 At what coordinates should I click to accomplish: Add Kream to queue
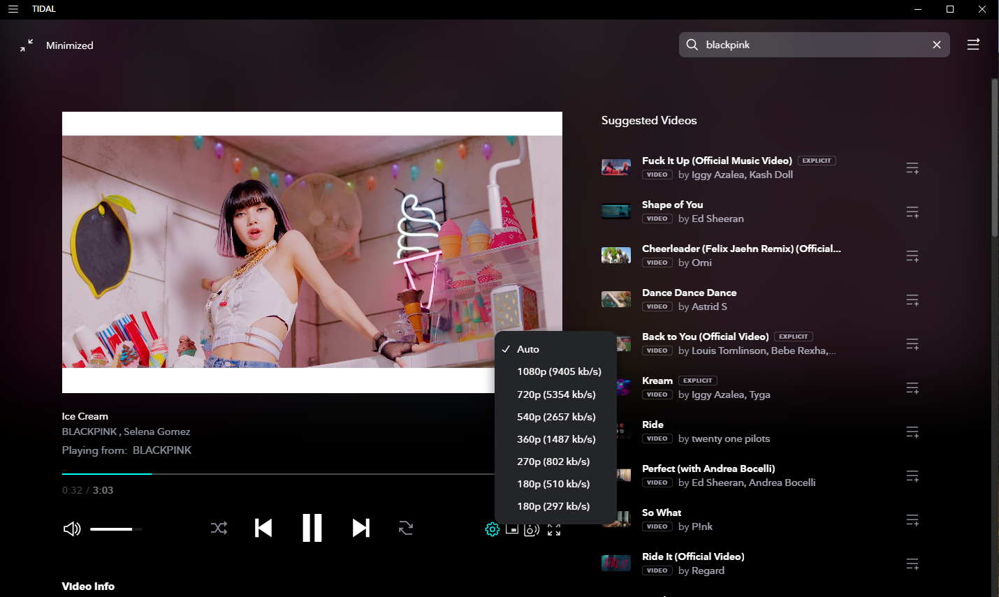912,388
